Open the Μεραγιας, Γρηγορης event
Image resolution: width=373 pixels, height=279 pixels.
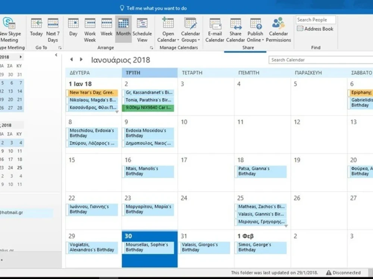click(261, 222)
